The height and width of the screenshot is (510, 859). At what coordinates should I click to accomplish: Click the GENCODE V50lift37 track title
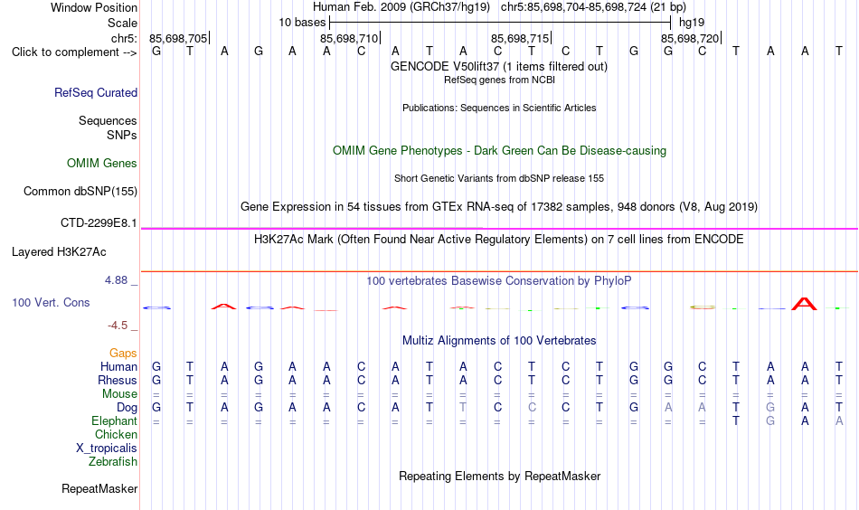499,67
